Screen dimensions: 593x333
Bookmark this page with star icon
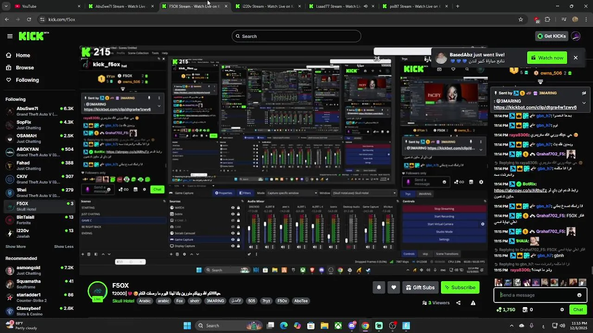(x=521, y=19)
